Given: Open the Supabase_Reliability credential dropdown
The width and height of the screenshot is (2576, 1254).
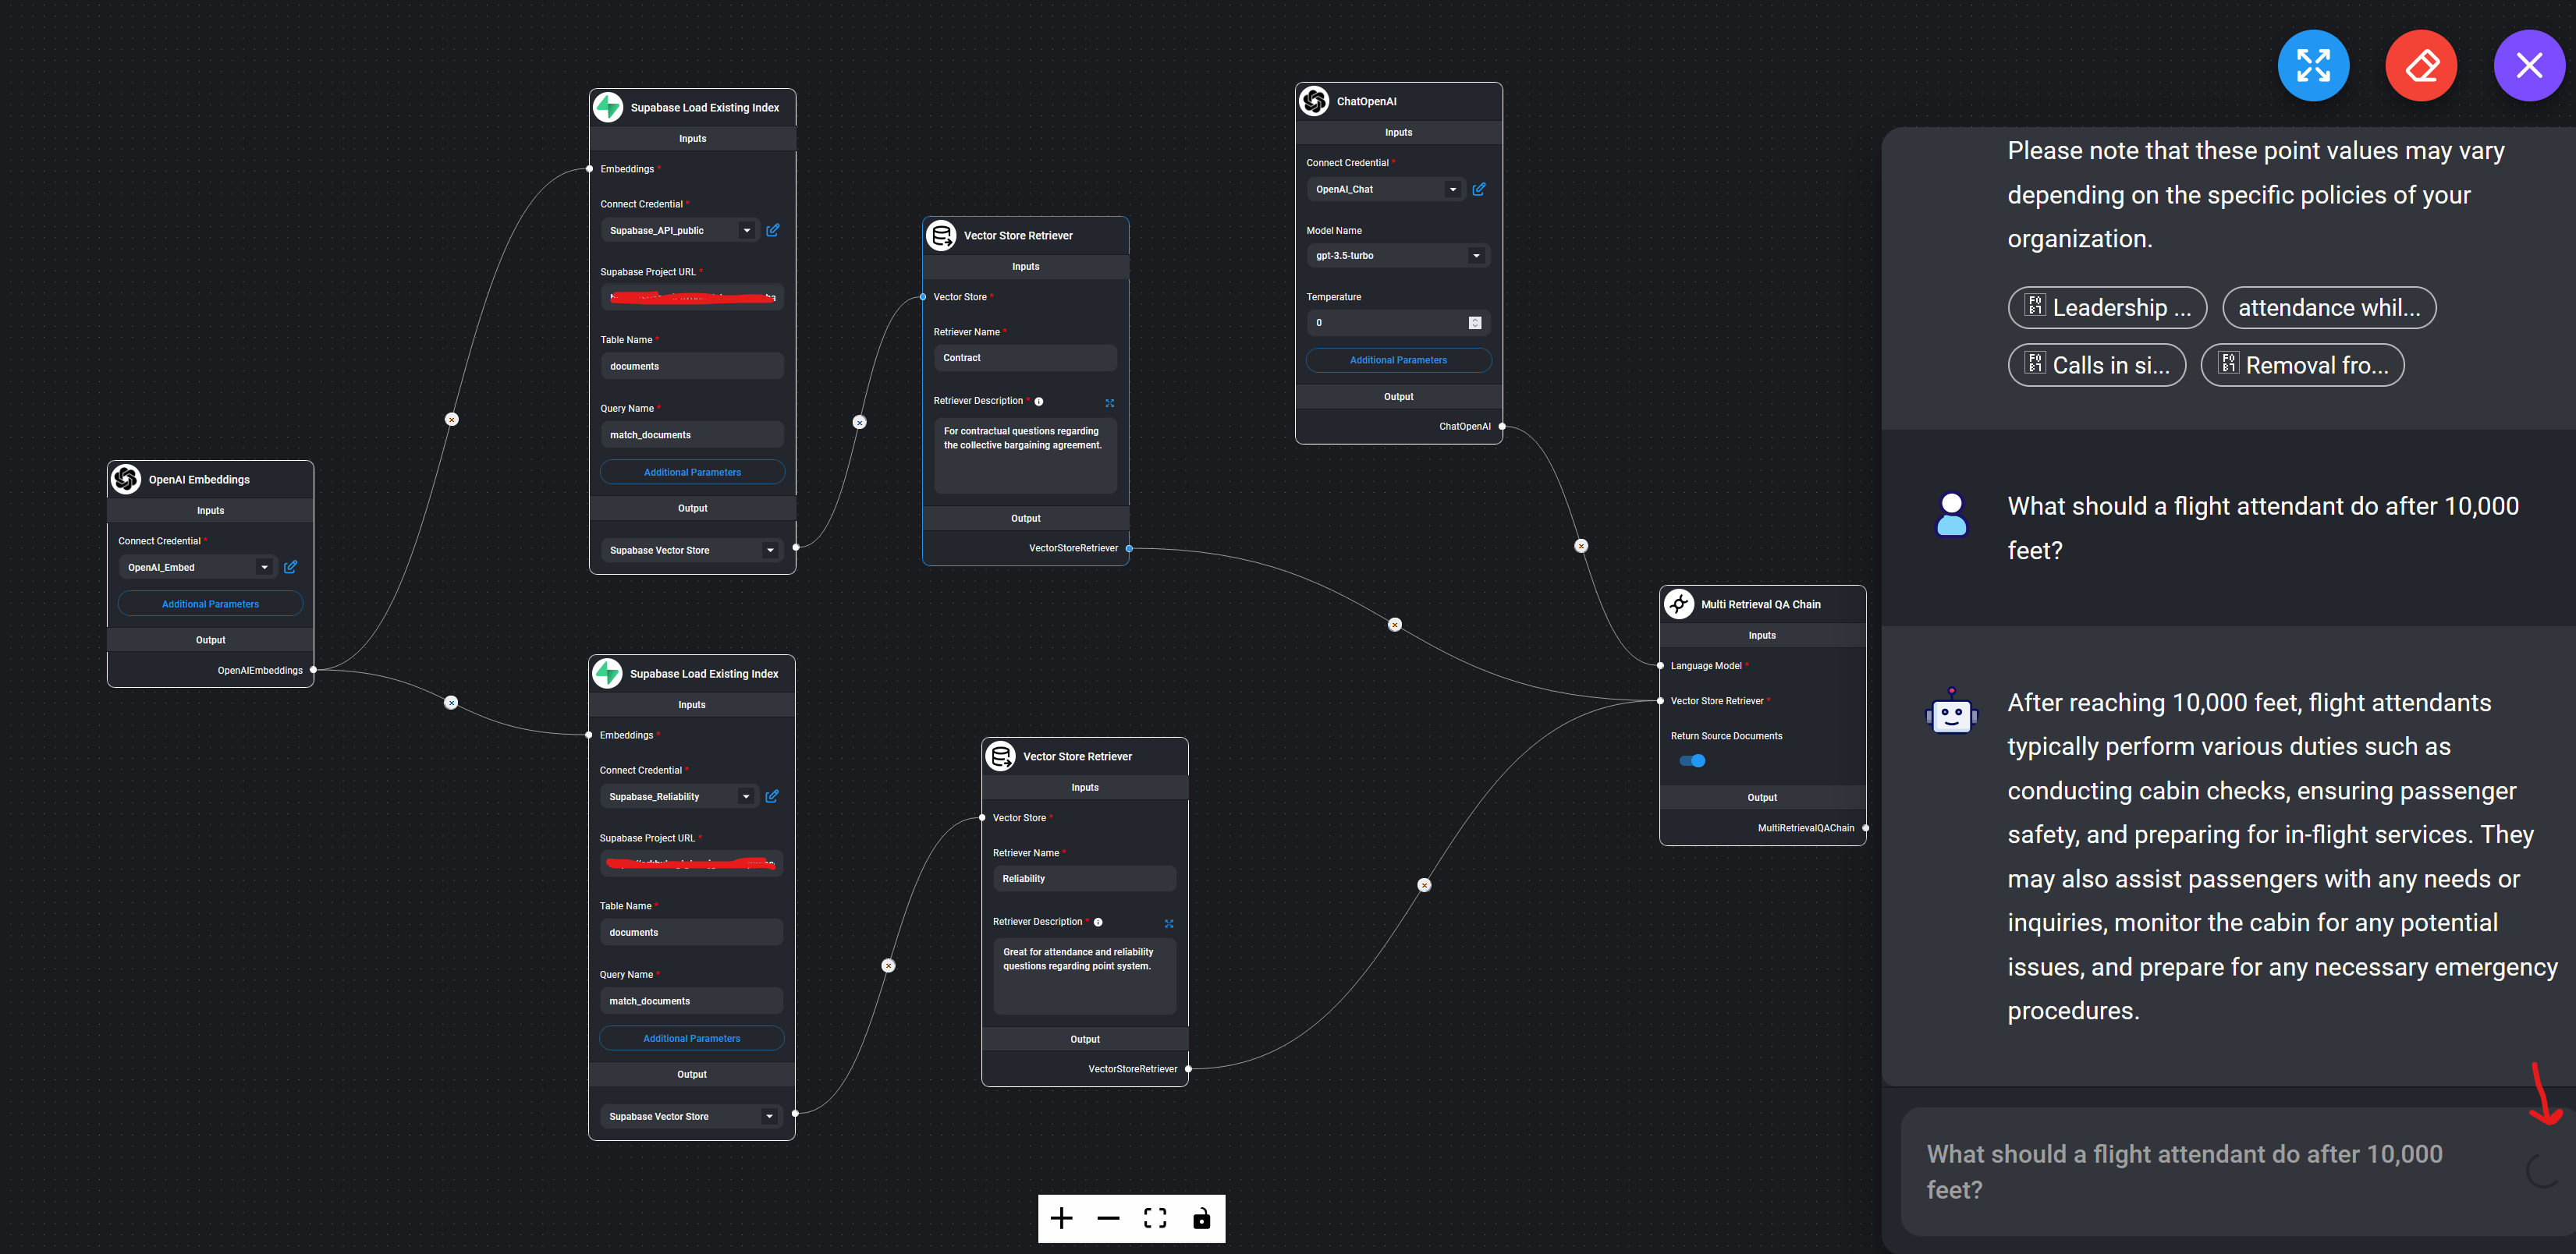Looking at the screenshot, I should tap(745, 796).
